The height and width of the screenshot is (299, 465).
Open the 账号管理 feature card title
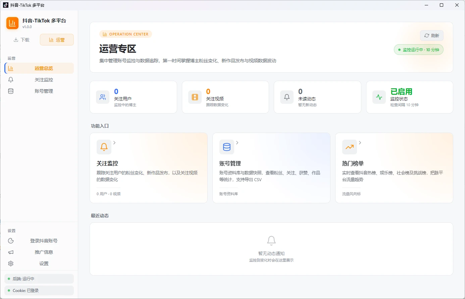click(230, 163)
